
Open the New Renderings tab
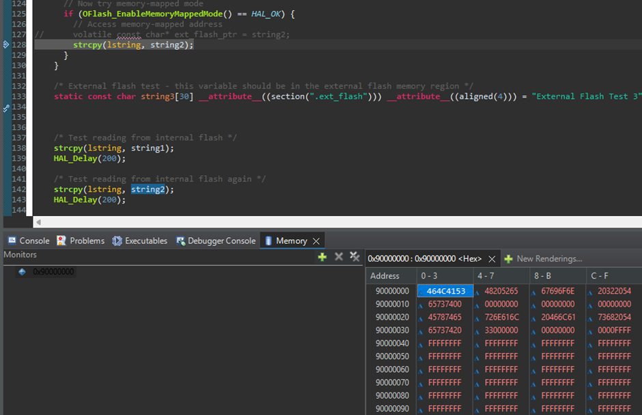(543, 259)
